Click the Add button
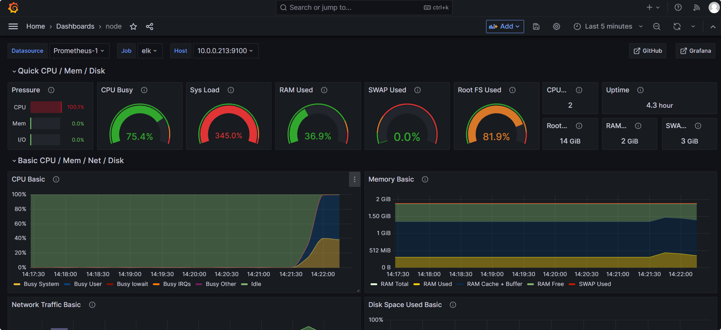This screenshot has height=330, width=721. pyautogui.click(x=505, y=26)
